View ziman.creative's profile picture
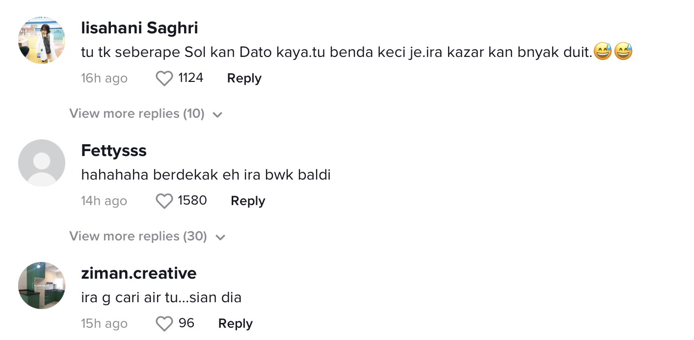This screenshot has height=340, width=694. click(x=42, y=286)
